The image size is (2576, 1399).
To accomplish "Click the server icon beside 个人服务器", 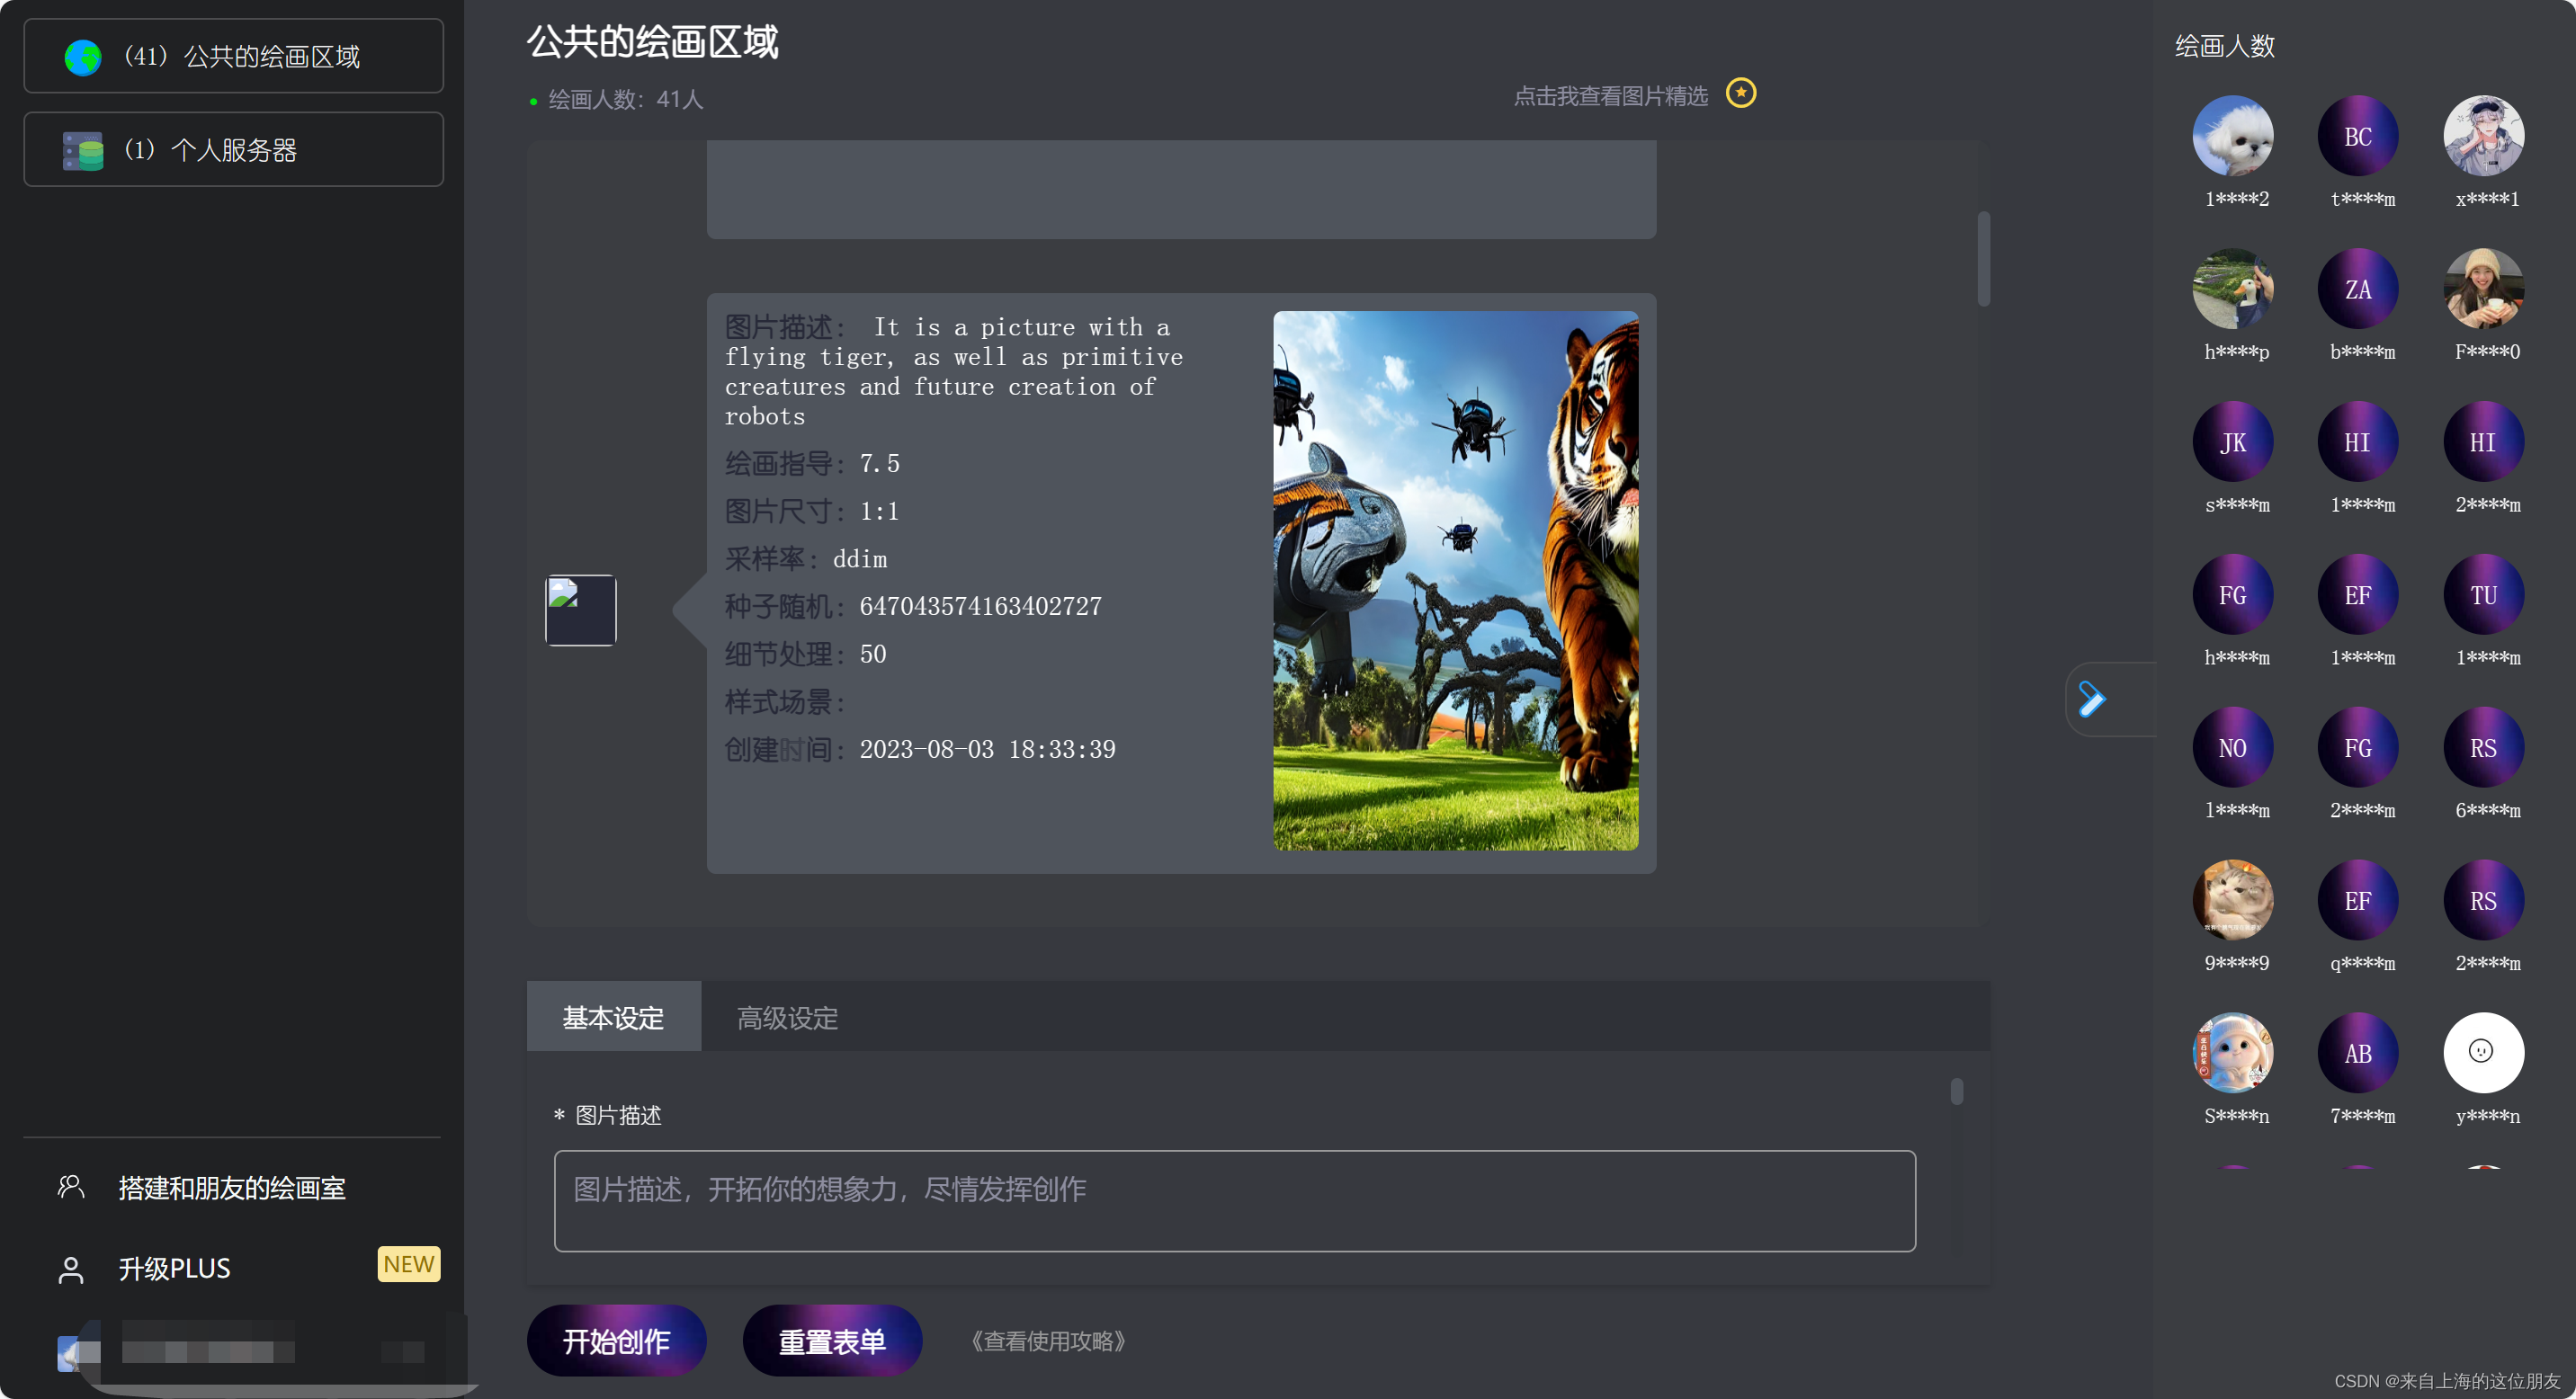I will [84, 150].
